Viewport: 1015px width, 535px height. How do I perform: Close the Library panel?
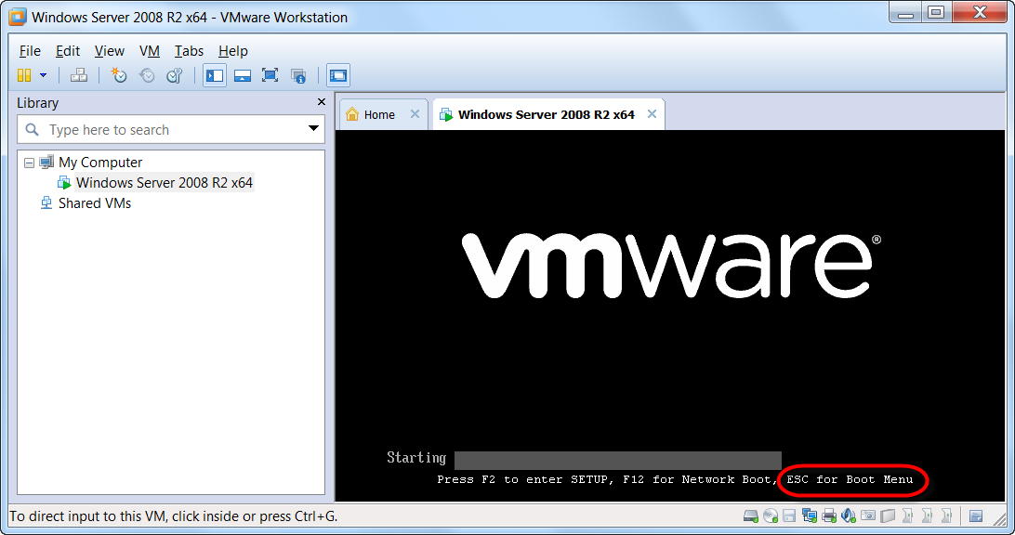tap(321, 102)
